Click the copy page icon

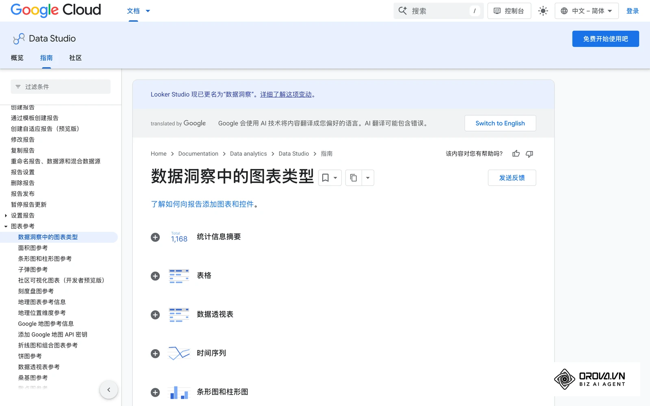click(x=353, y=178)
